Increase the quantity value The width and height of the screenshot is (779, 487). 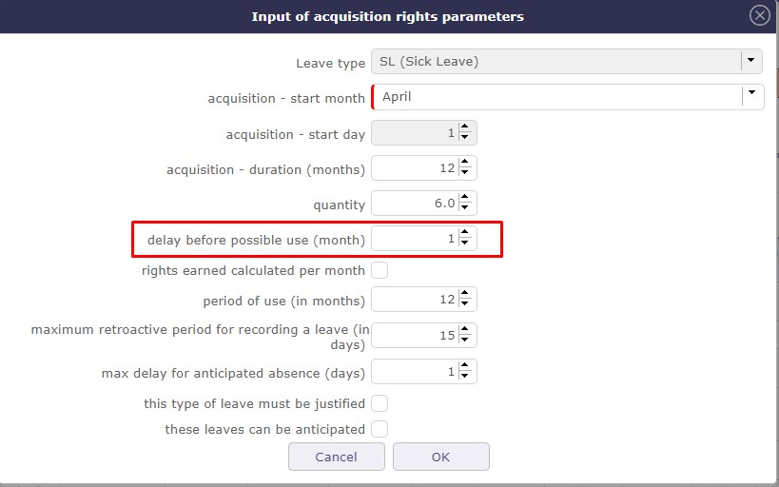(x=464, y=198)
